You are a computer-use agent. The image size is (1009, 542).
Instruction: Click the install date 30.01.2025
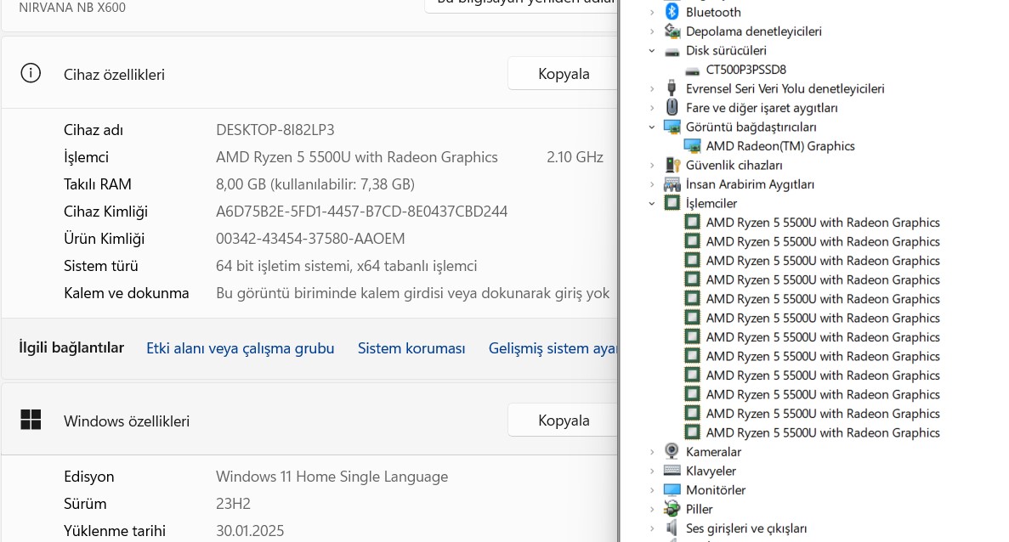coord(250,530)
